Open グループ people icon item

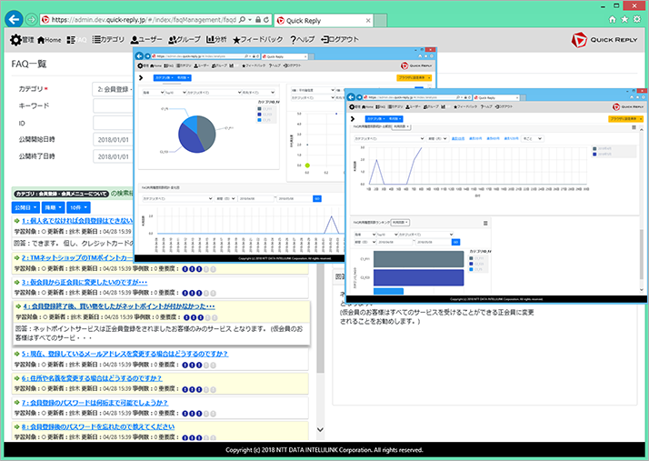185,39
